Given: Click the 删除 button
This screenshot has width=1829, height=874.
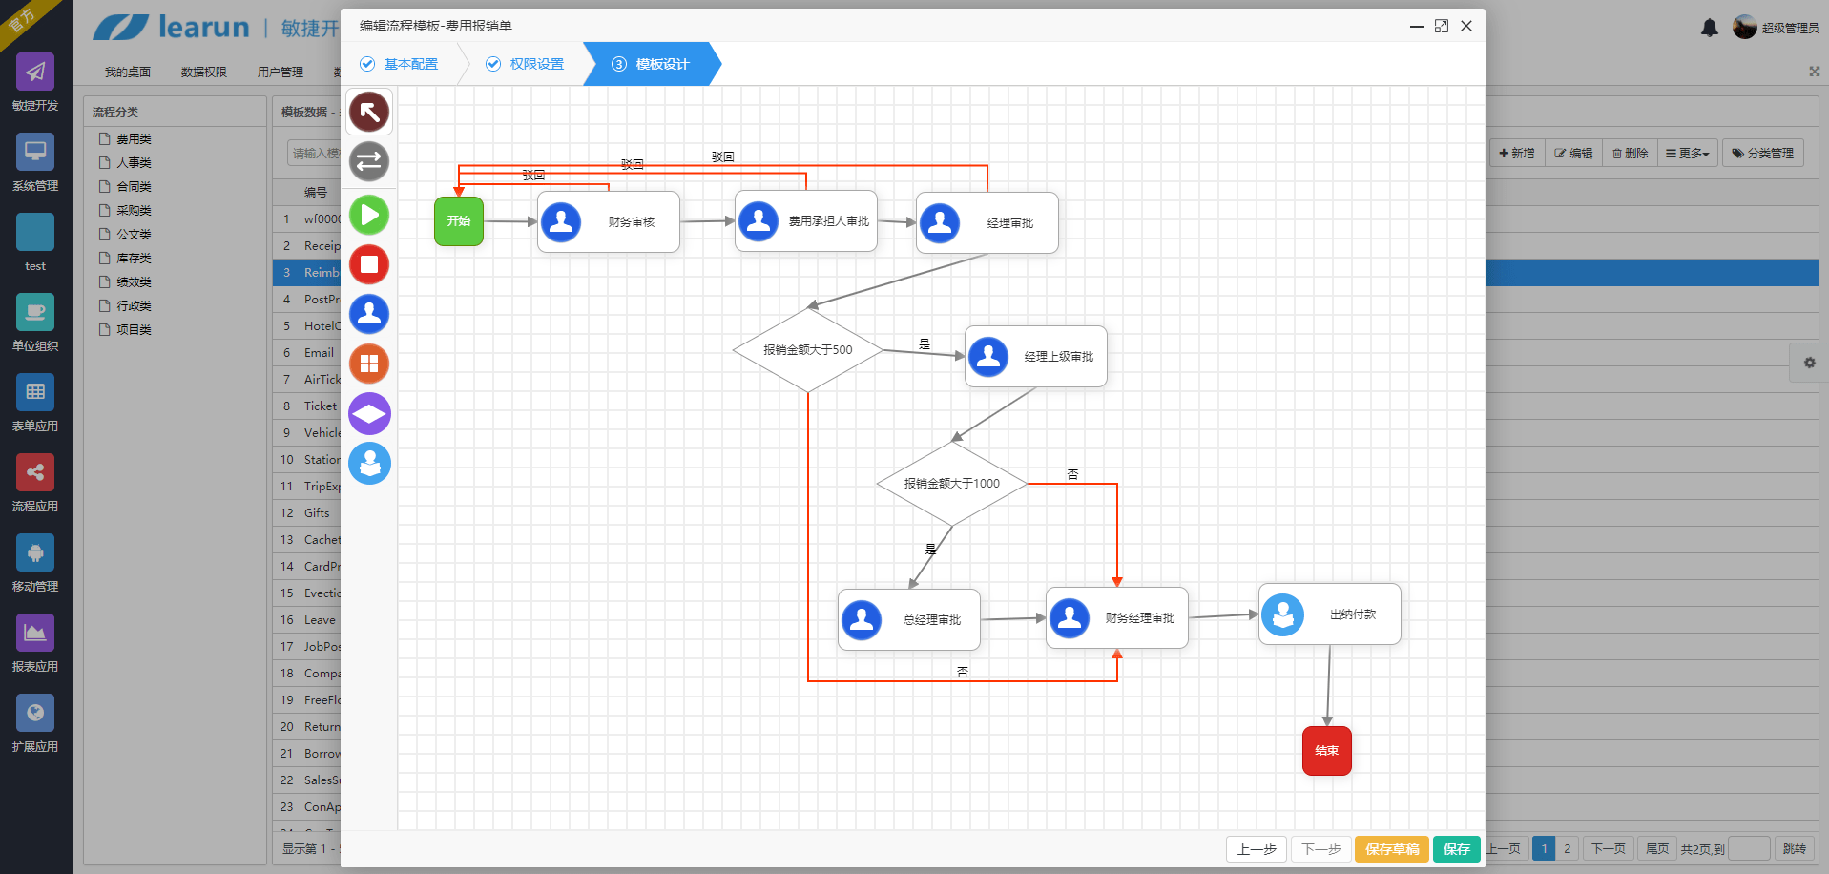Looking at the screenshot, I should click(1630, 153).
